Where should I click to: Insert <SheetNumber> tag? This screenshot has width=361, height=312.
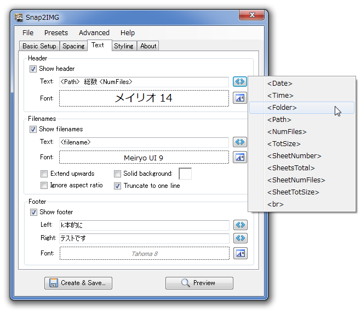tap(302, 156)
